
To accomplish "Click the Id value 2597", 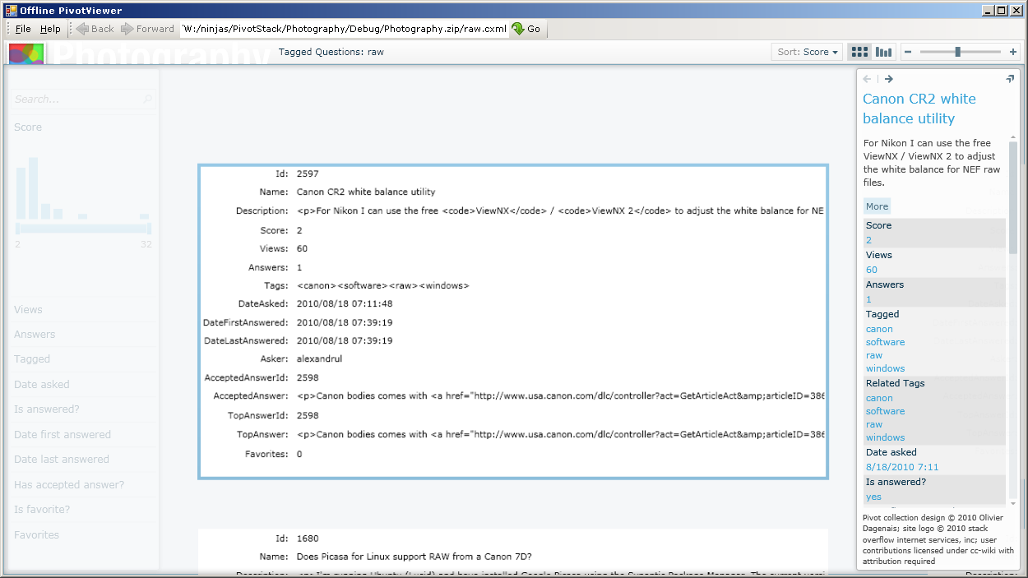I will (308, 173).
